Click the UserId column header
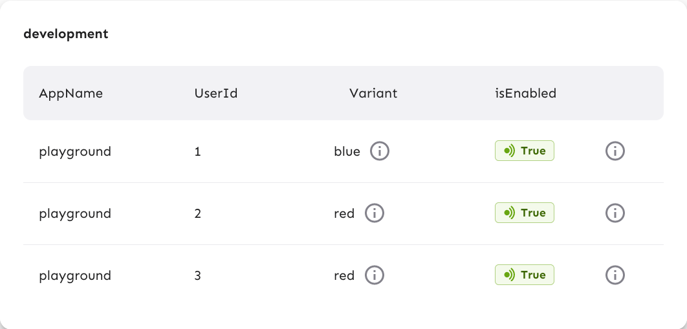 point(216,93)
